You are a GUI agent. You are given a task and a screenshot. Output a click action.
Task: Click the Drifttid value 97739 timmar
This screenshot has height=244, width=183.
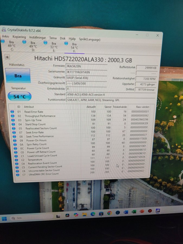tap(145, 90)
